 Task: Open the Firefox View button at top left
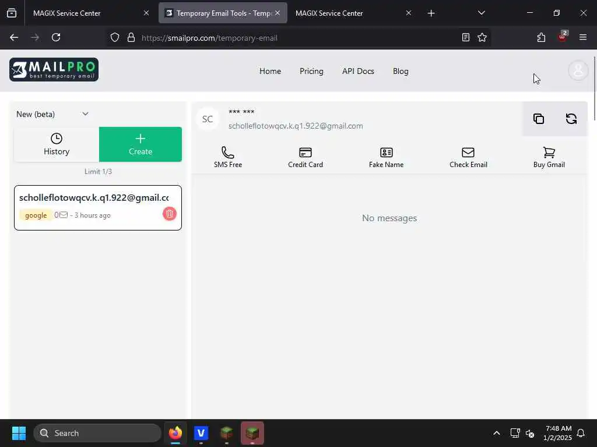[x=12, y=13]
